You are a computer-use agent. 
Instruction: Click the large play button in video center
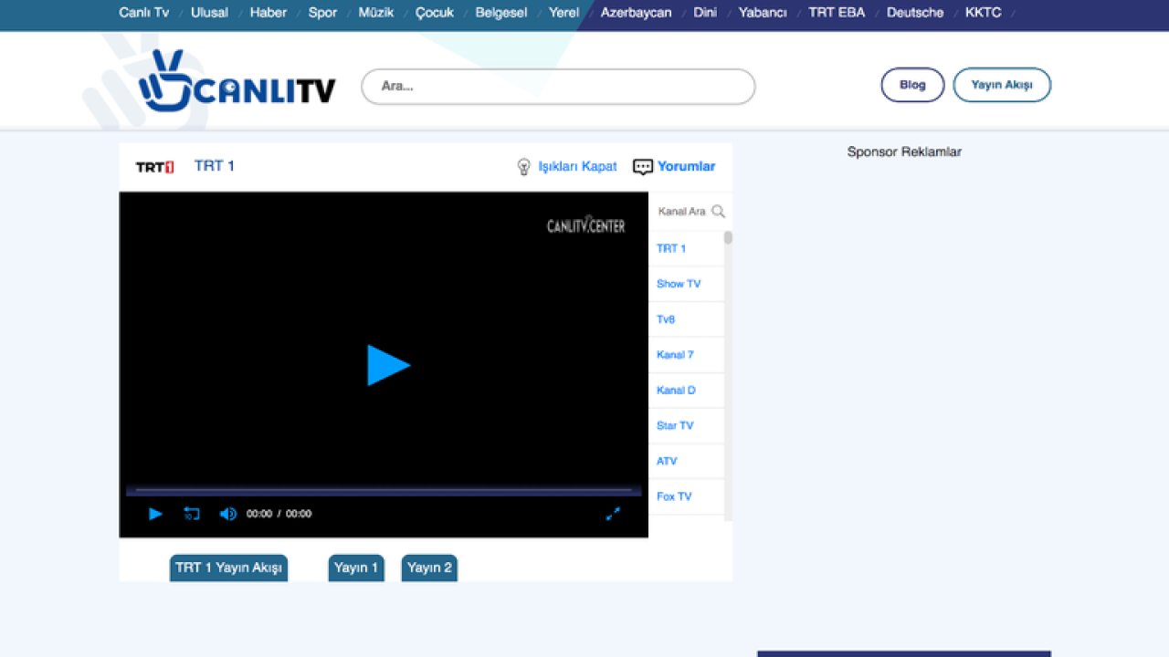[x=389, y=365]
